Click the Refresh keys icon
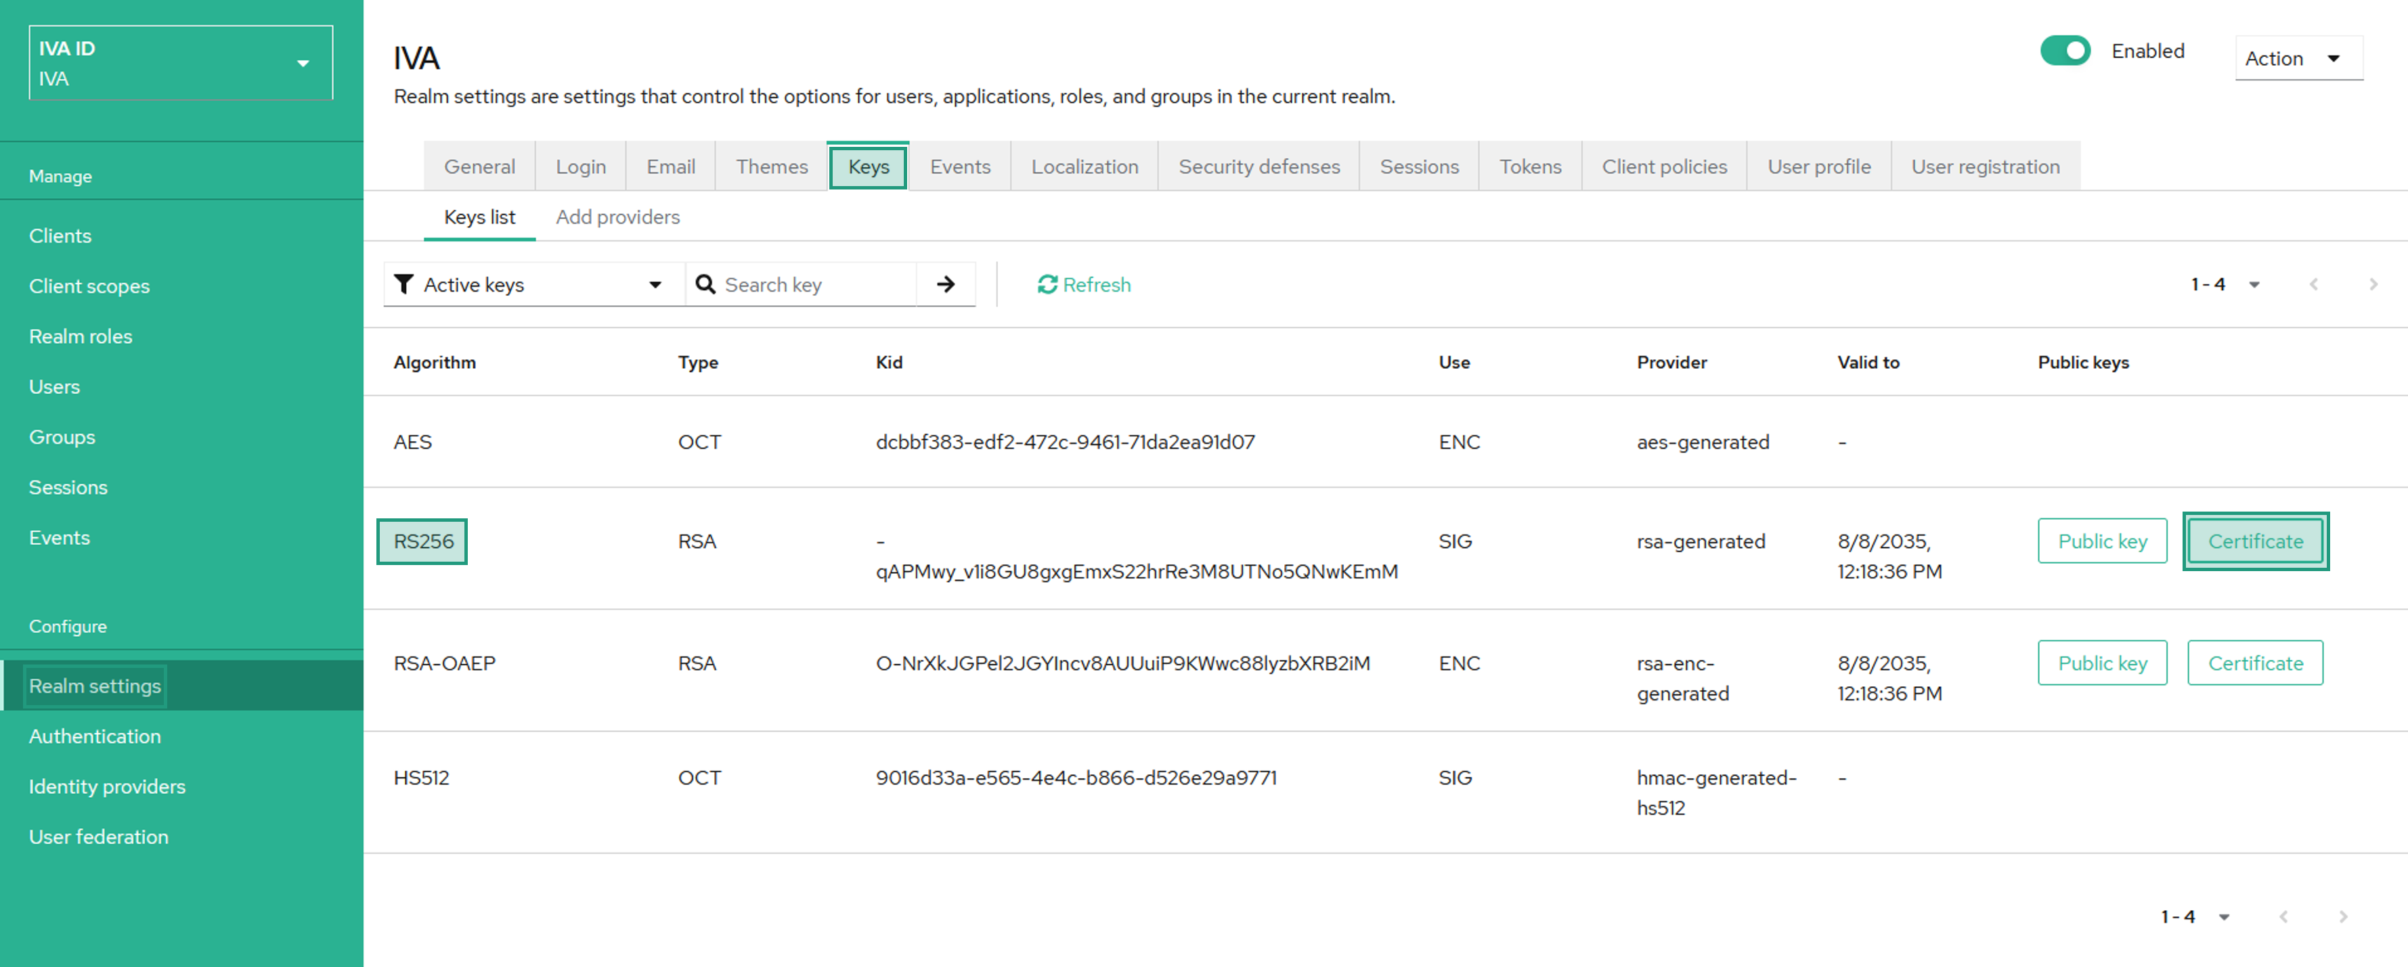Screen dimensions: 2408x967 tap(1047, 284)
